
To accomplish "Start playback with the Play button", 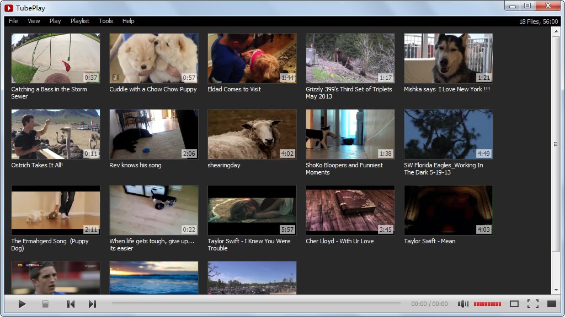I will click(22, 304).
